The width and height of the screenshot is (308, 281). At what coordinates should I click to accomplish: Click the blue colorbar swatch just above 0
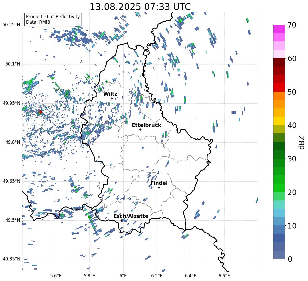tap(279, 255)
